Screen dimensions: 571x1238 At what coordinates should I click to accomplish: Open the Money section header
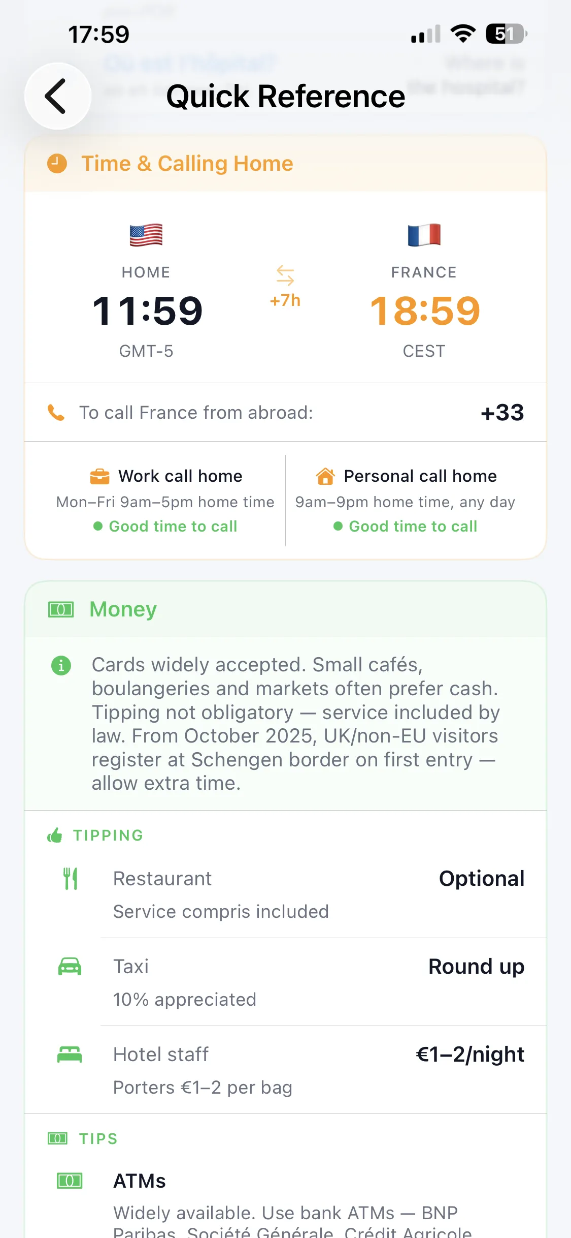tap(286, 609)
